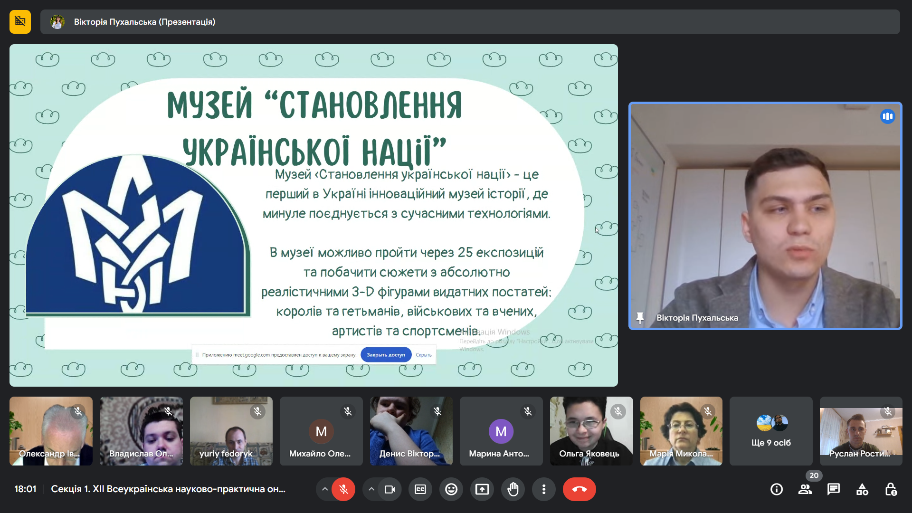Click the present screen button
Viewport: 912px width, 513px height.
pyautogui.click(x=482, y=489)
